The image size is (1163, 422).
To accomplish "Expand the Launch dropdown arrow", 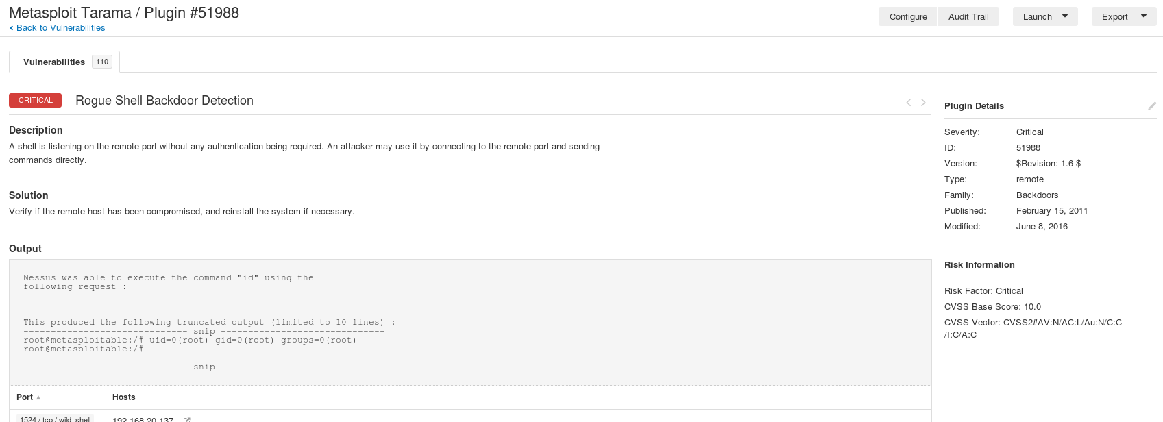I will (1065, 16).
